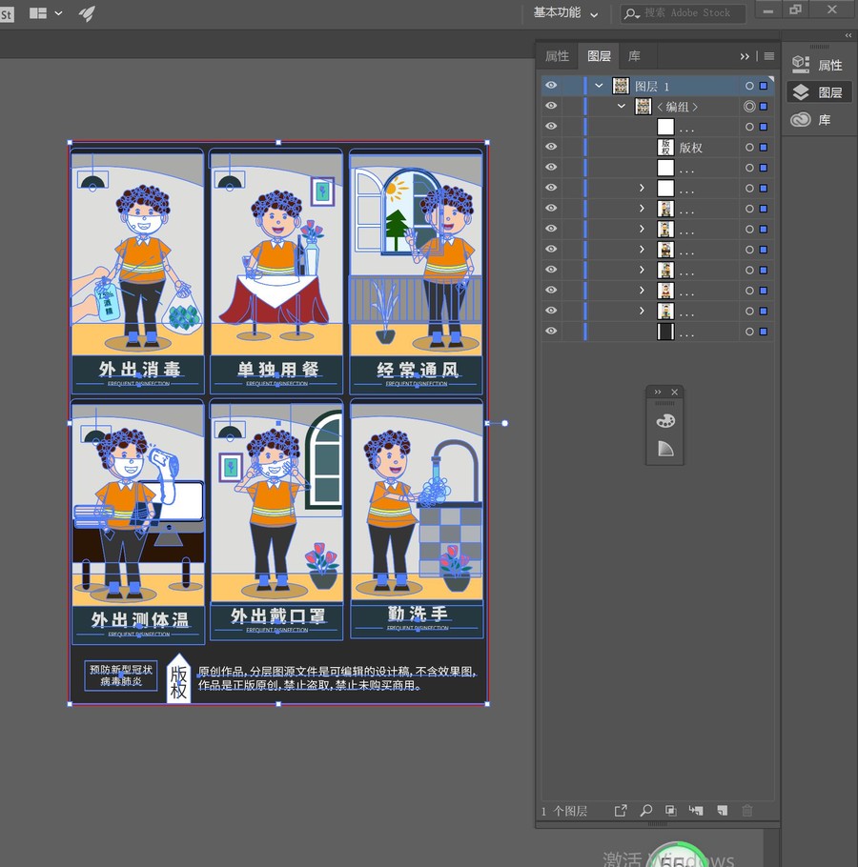The height and width of the screenshot is (867, 858).
Task: Collapse 图层 1 with its chevron
Action: [599, 86]
